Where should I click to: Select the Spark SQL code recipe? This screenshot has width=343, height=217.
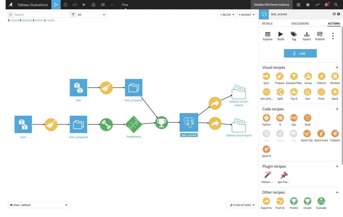coord(307,134)
